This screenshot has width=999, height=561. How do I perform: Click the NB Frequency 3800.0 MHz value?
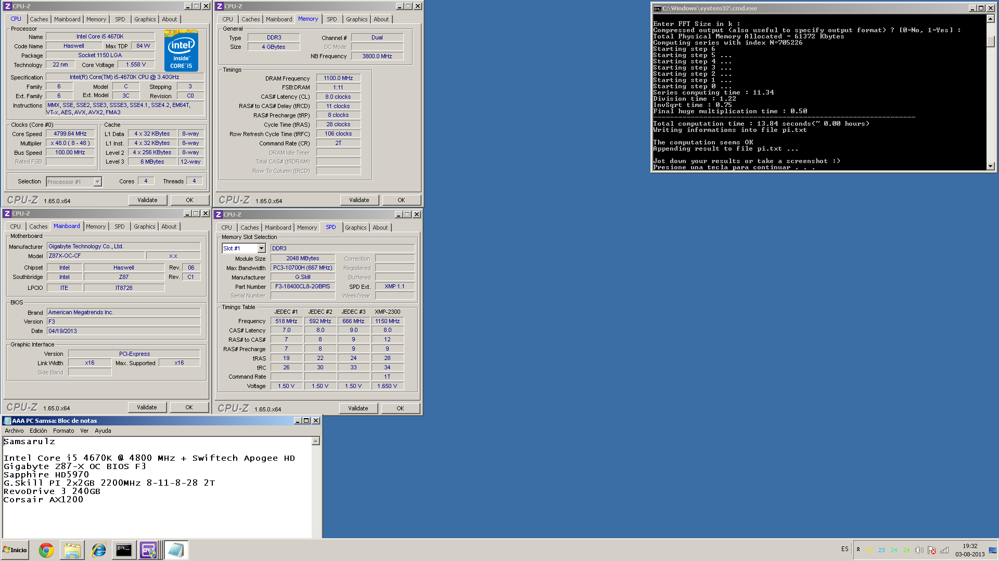tap(377, 56)
